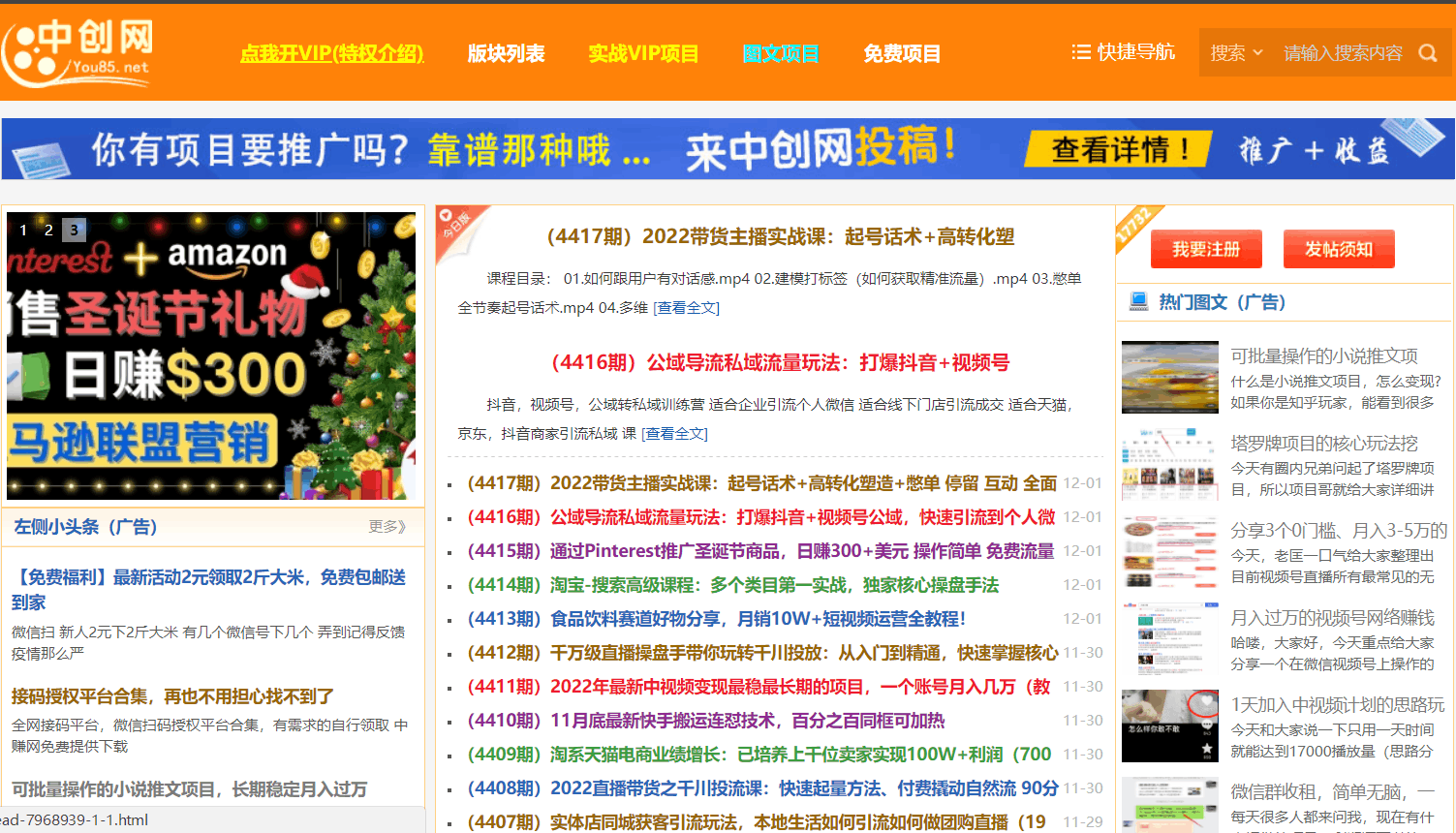Open 【免费福利】最新活动2元领取2斤大米 headline
This screenshot has width=1456, height=833.
coord(209,589)
